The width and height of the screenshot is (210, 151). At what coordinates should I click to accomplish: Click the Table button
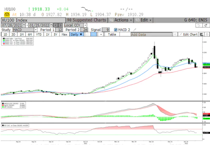click(x=112, y=34)
